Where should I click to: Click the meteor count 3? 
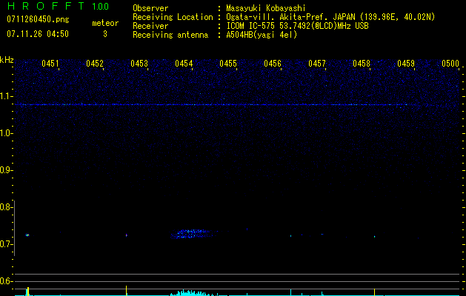[x=105, y=34]
